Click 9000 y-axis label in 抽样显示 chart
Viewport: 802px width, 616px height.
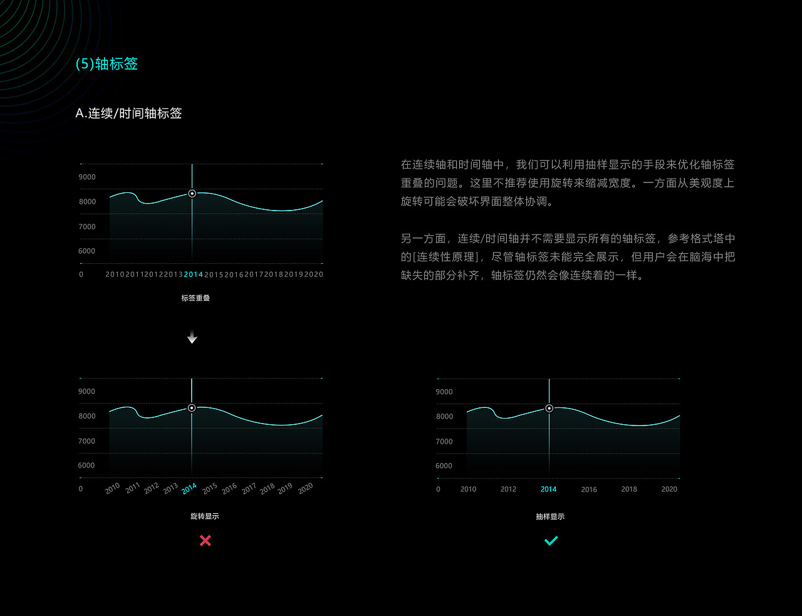(444, 392)
